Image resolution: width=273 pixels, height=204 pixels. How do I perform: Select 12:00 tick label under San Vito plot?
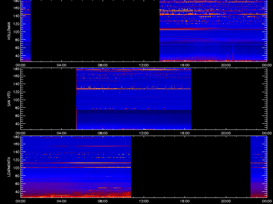(x=144, y=133)
